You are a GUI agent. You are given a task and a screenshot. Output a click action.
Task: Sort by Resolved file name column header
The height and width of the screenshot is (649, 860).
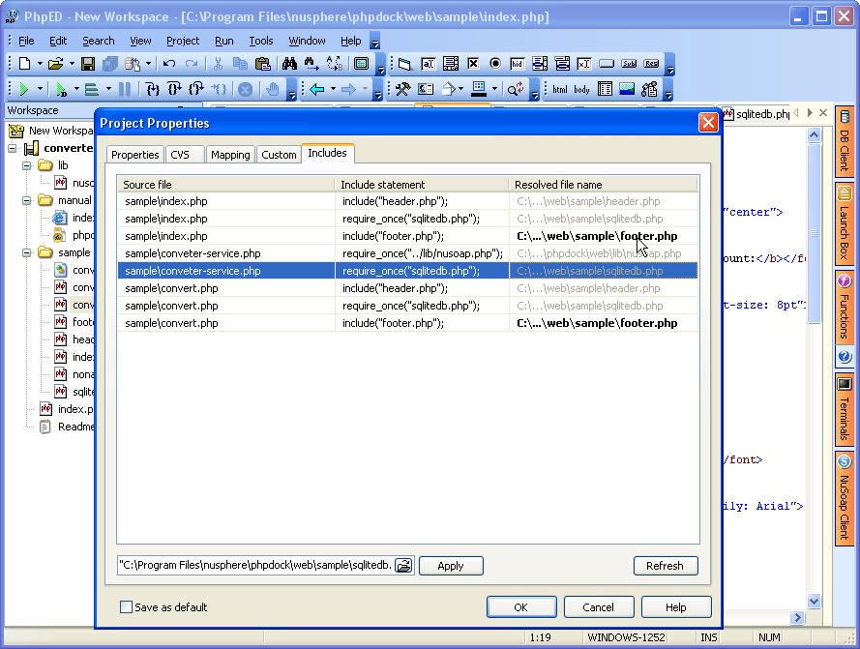[603, 185]
